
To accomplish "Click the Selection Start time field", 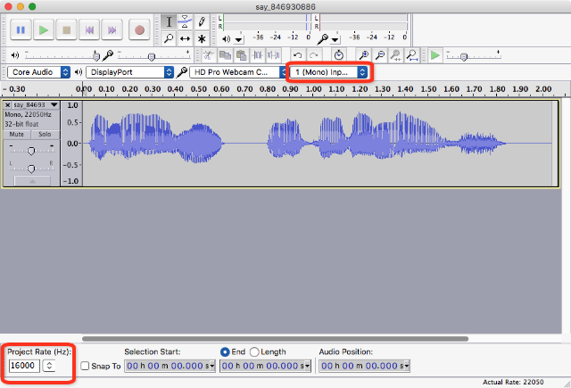I will [x=170, y=366].
